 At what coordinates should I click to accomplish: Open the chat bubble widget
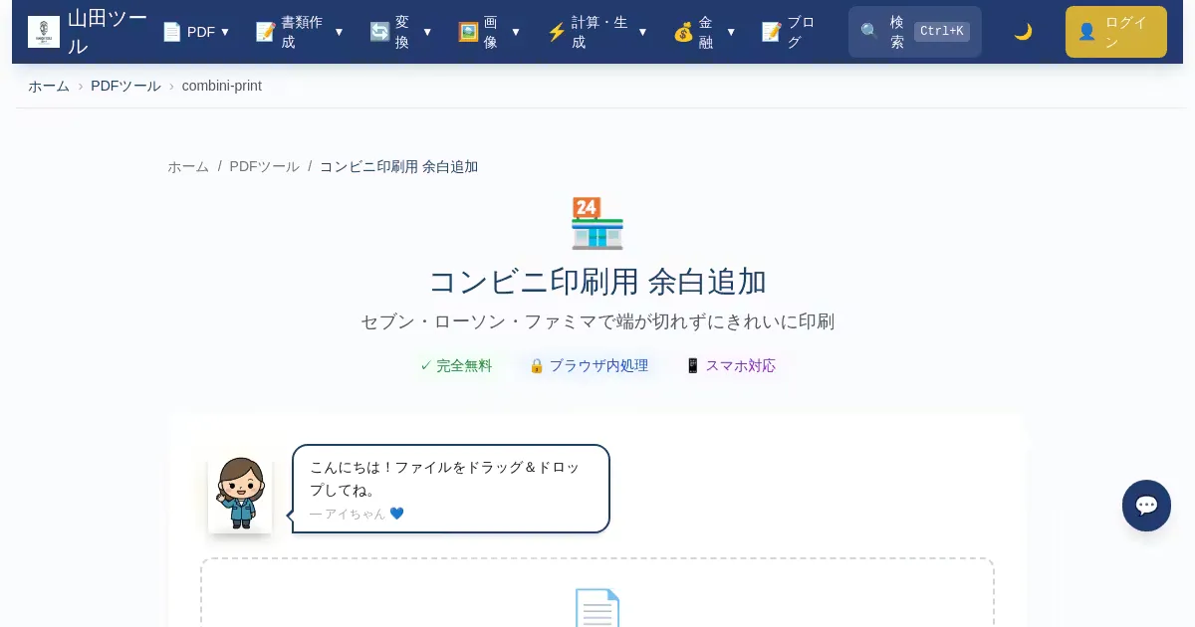(x=1146, y=506)
